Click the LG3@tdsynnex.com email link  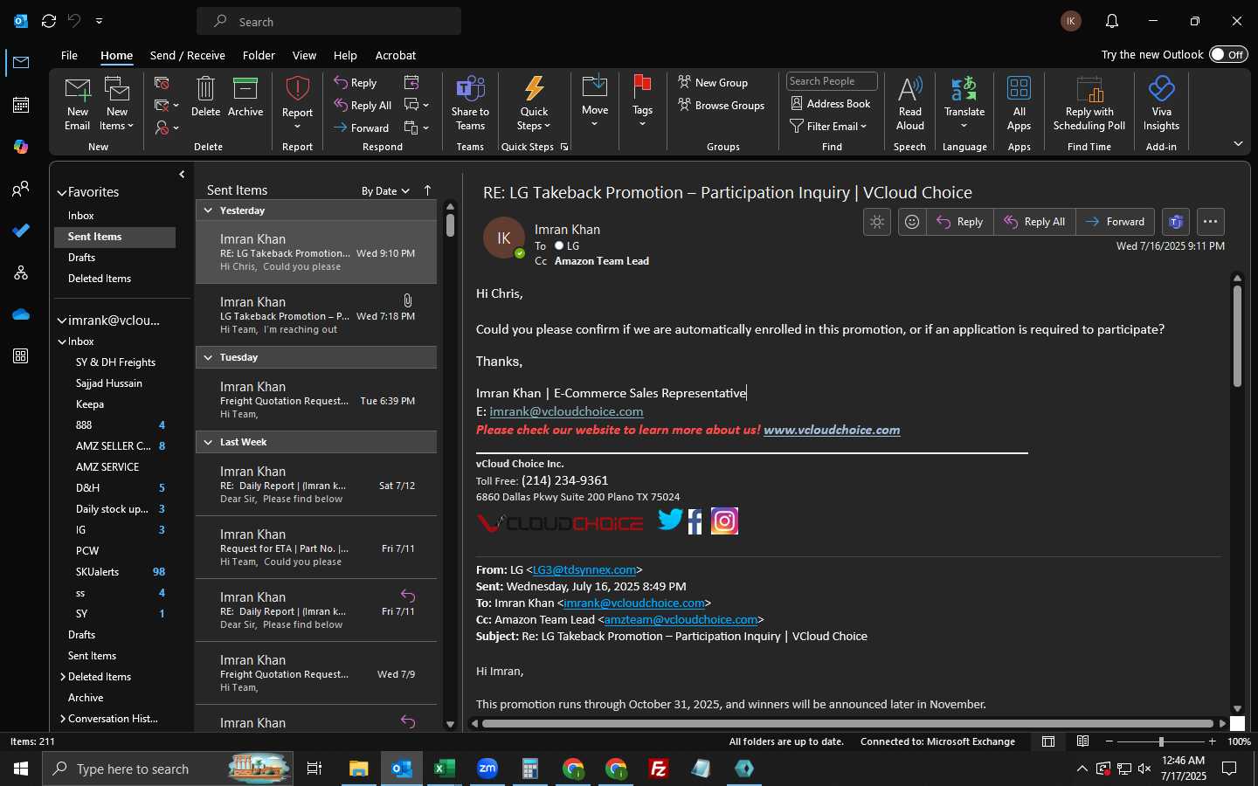584,569
